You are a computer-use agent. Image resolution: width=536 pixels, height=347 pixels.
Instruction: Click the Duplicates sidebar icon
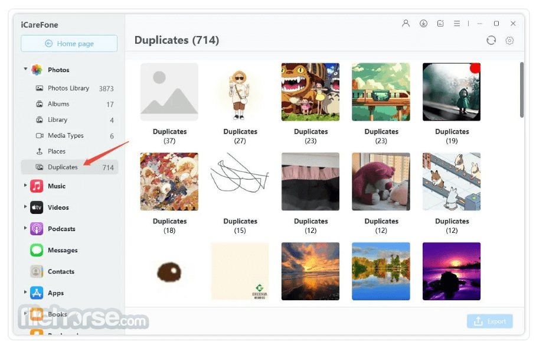pyautogui.click(x=40, y=167)
